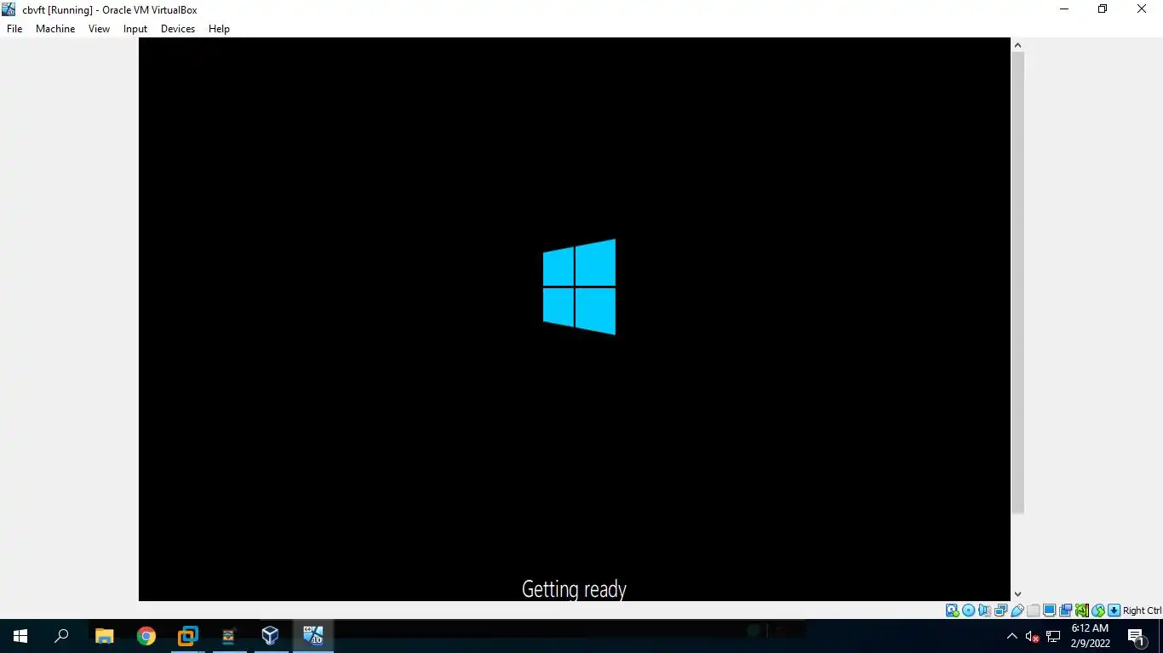1163x653 pixels.
Task: Click the hard disk activity indicator
Action: coord(952,610)
